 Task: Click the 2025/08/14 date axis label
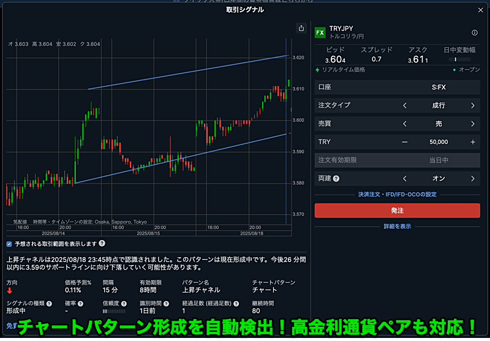click(53, 233)
